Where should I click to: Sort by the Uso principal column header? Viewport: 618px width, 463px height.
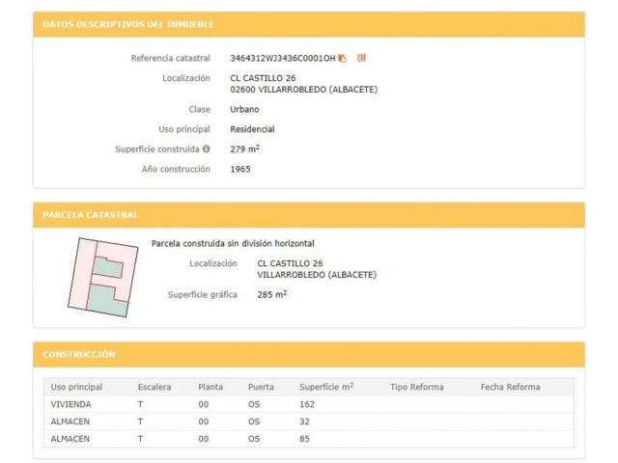(76, 387)
